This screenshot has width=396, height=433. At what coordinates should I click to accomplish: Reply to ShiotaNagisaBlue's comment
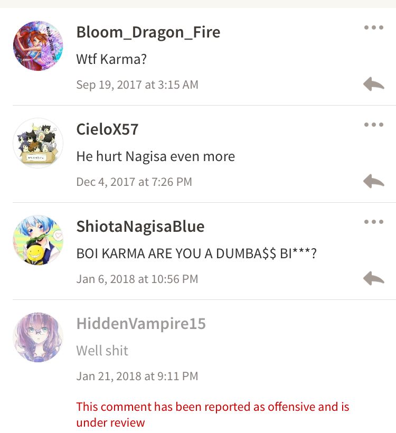(374, 279)
